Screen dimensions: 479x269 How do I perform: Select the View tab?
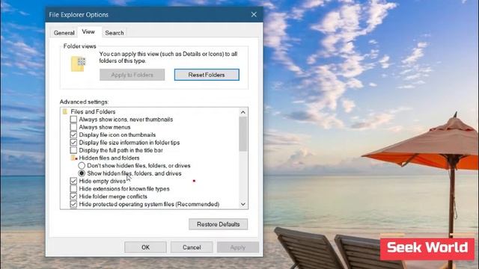[x=88, y=31]
